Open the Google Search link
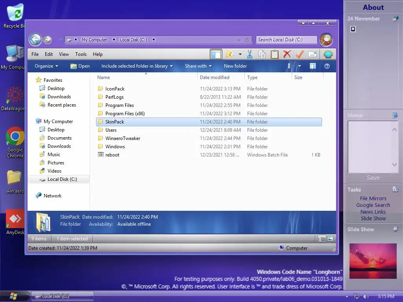Viewport: 403px width, 302px height. (373, 205)
